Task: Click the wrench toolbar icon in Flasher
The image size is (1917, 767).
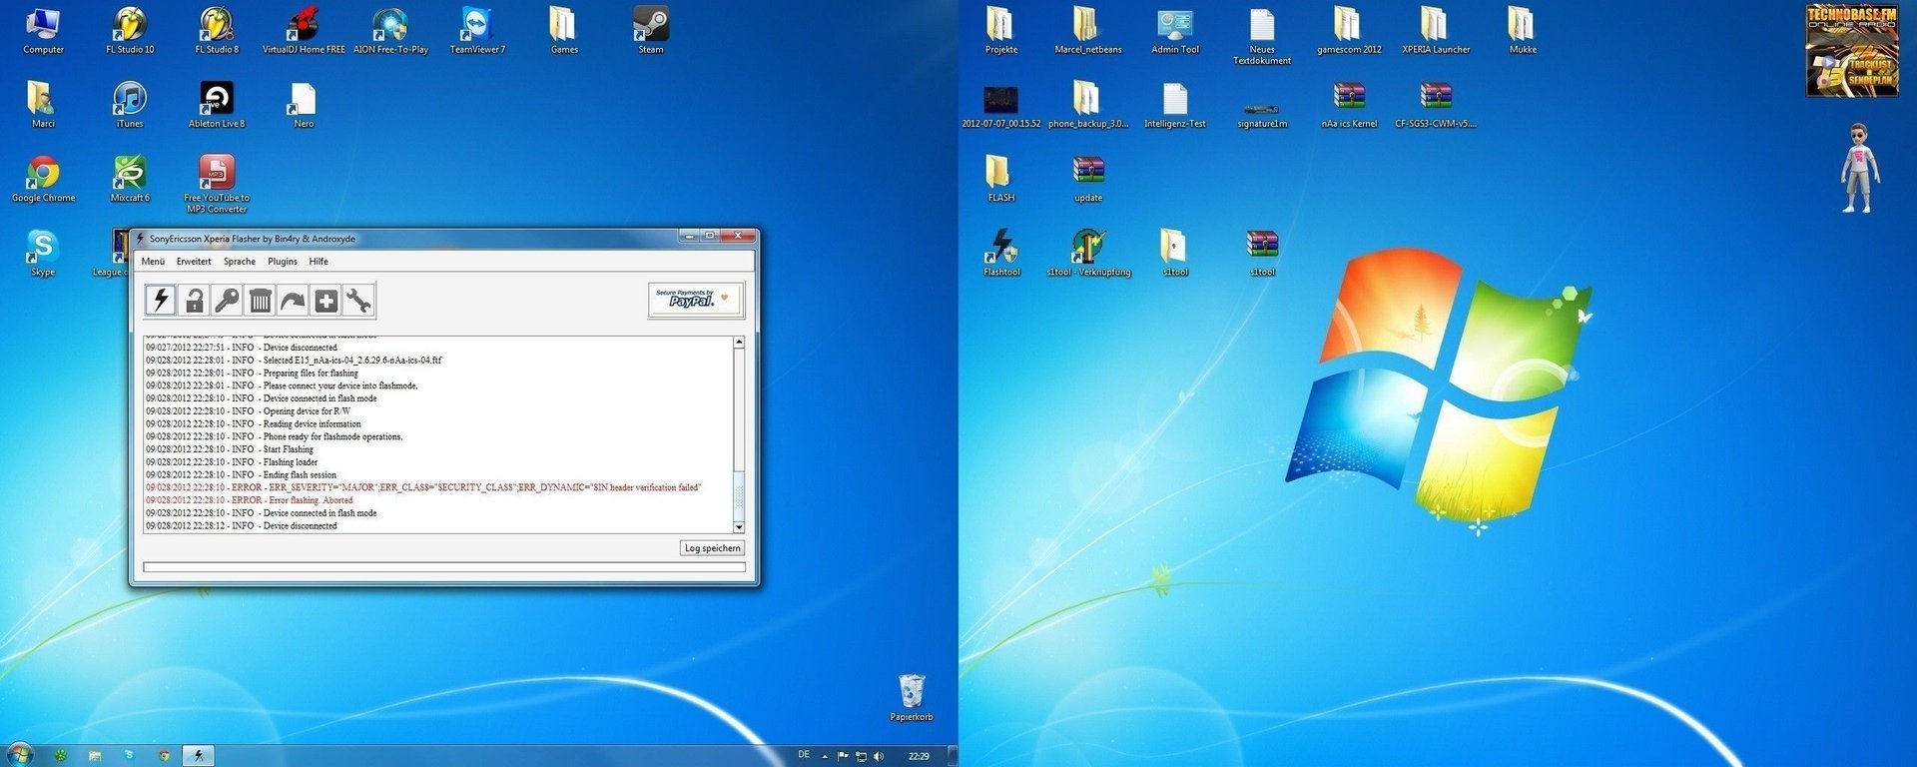Action: [x=358, y=300]
